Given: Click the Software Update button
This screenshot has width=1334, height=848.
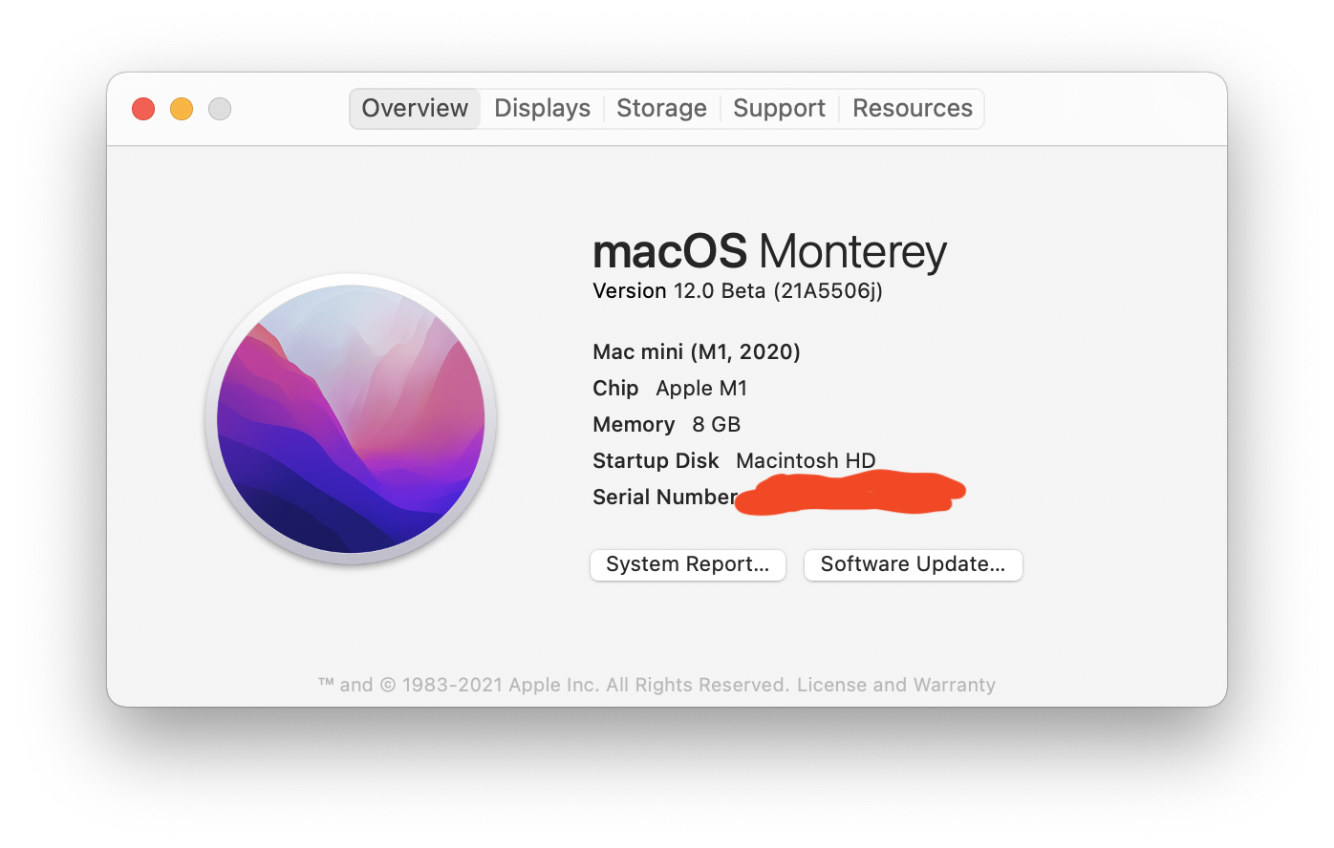Looking at the screenshot, I should [x=913, y=564].
